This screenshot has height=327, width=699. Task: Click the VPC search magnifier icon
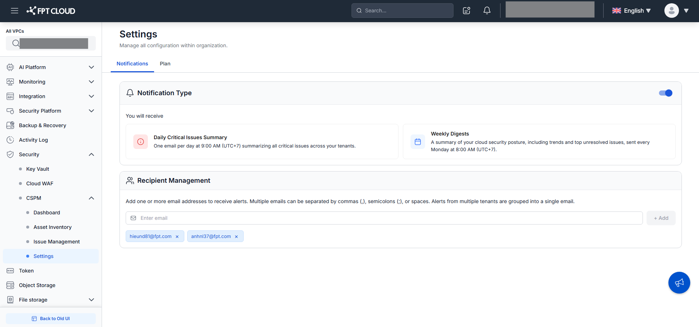tap(16, 44)
